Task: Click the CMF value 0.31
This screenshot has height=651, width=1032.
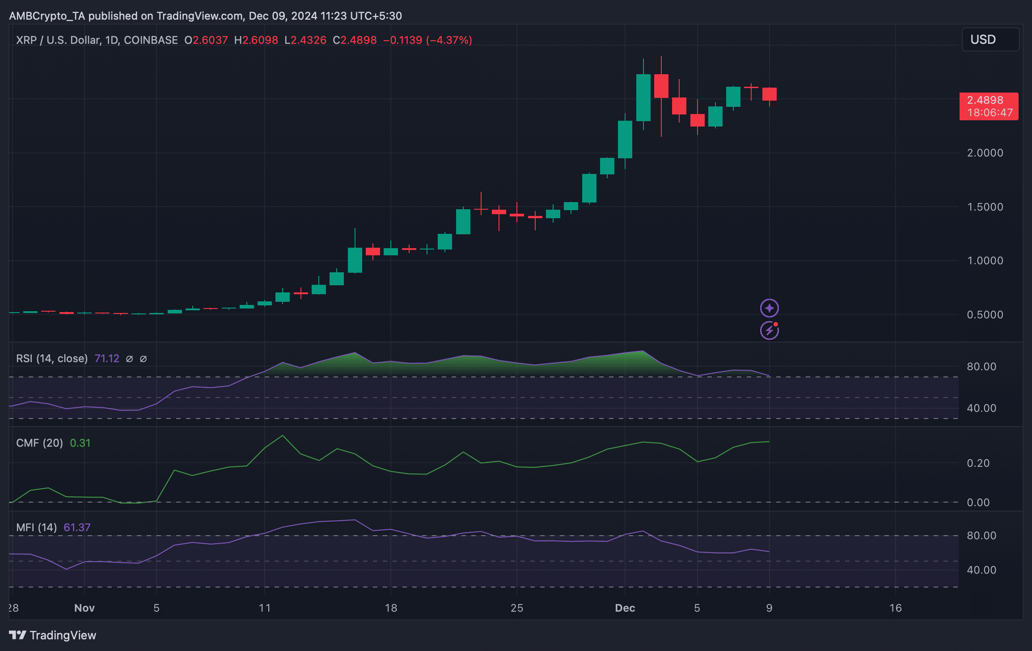Action: (x=80, y=443)
